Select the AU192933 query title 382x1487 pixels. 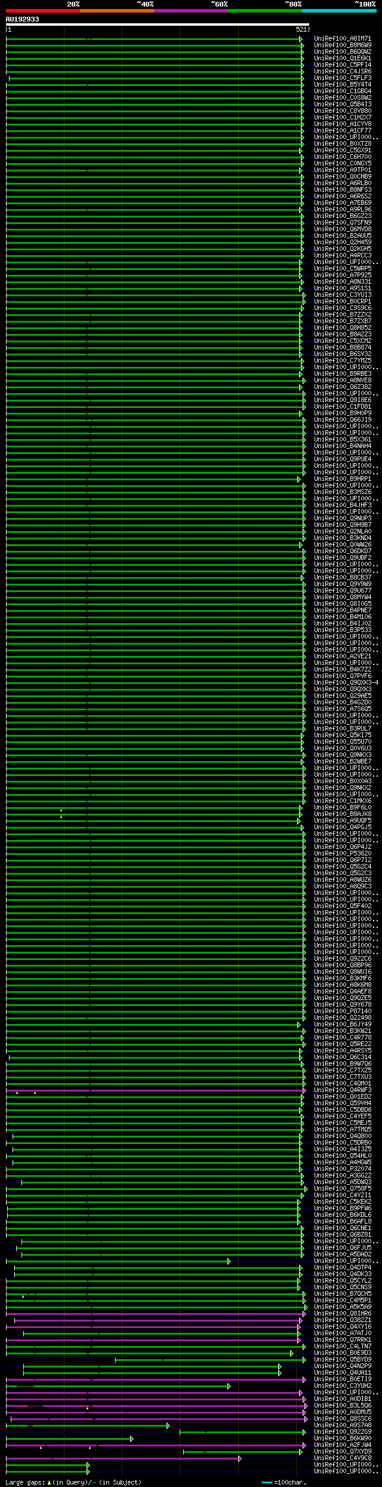[x=23, y=19]
